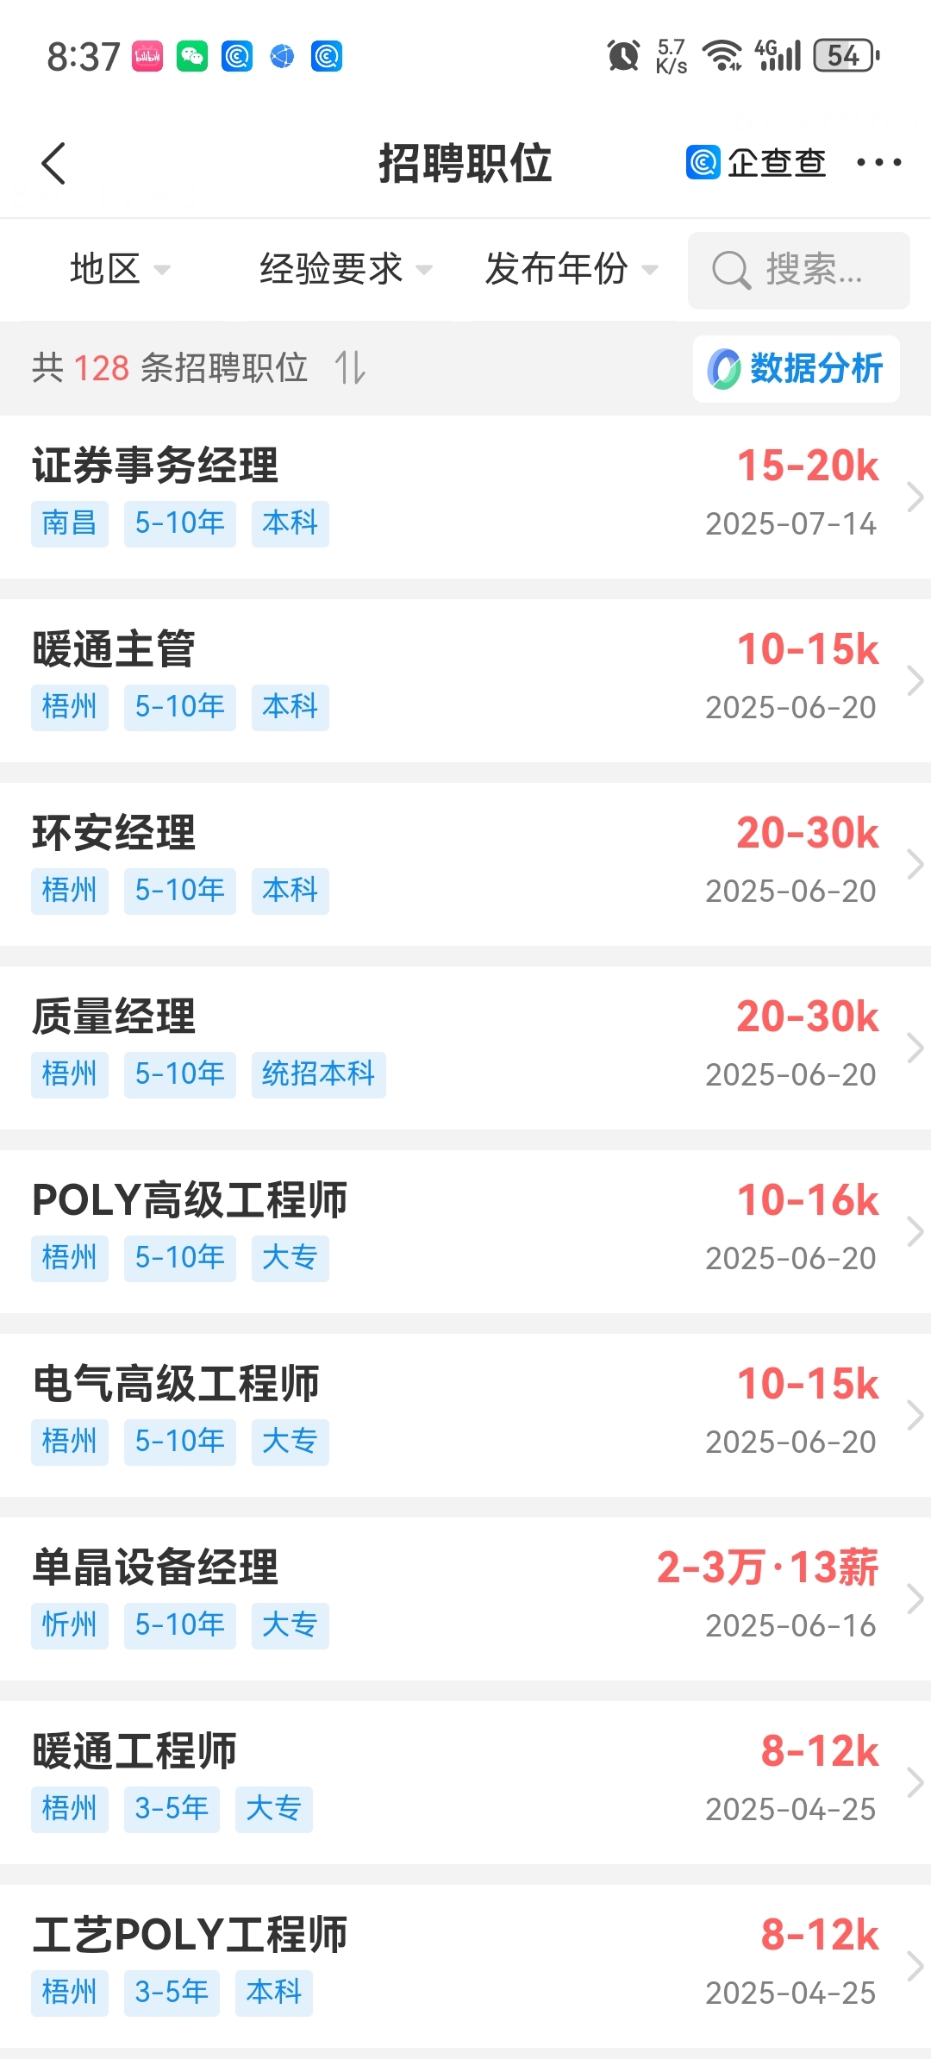Tap the chevron beside 工艺POLY工程师

click(x=915, y=1966)
